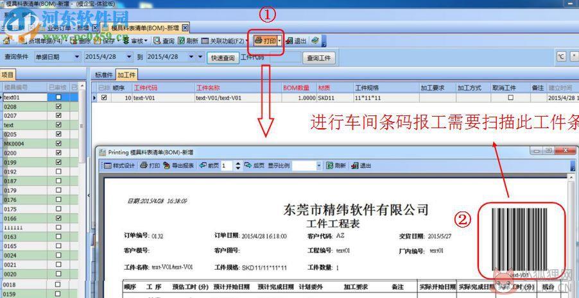This screenshot has height=298, width=579.
Task: Close the 业务订单-新增 tab
Action: tap(94, 28)
